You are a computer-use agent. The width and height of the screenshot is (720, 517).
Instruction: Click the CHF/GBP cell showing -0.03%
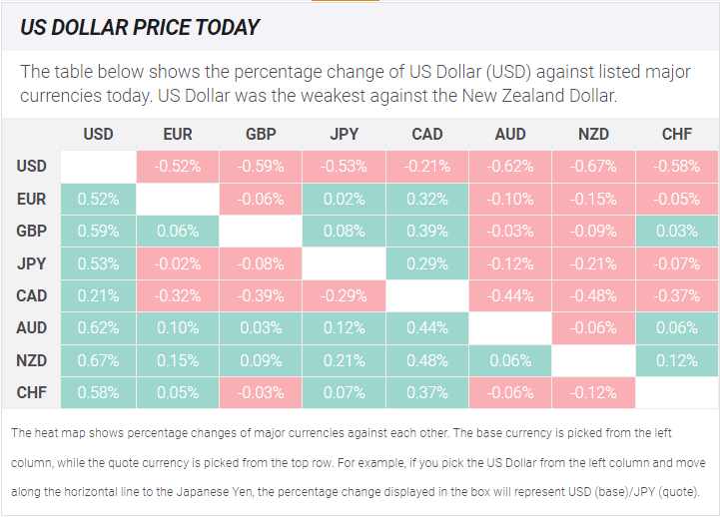coord(261,392)
